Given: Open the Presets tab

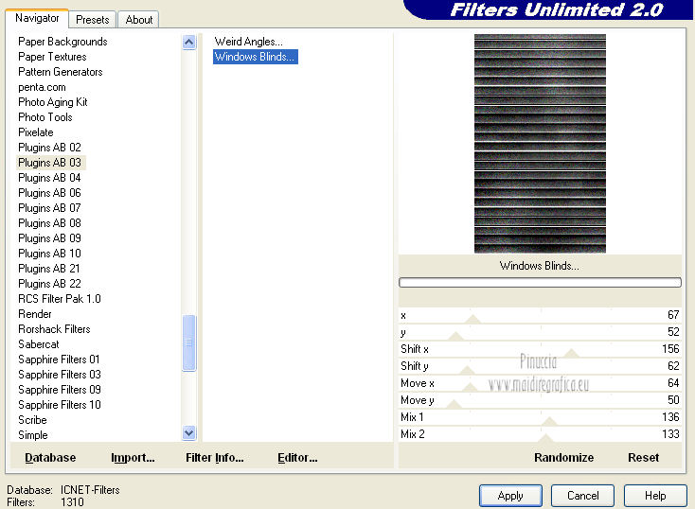Looking at the screenshot, I should click(92, 20).
